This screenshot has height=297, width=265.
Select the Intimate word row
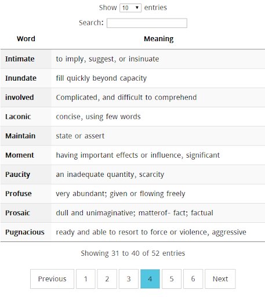click(133, 59)
